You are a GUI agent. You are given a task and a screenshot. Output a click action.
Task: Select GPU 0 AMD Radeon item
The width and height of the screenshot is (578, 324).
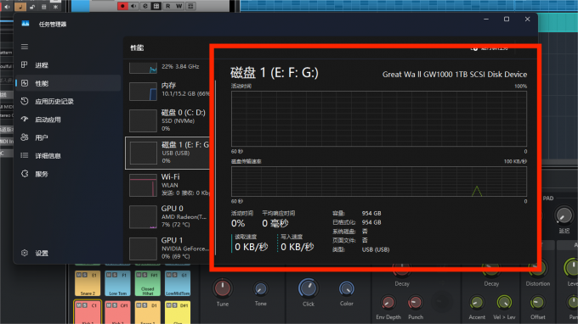pyautogui.click(x=167, y=217)
